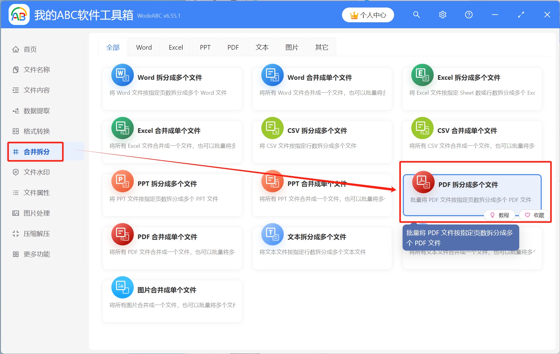Image resolution: width=560 pixels, height=354 pixels.
Task: Select the Excel 合并成单个文件 tool icon
Action: tap(122, 128)
